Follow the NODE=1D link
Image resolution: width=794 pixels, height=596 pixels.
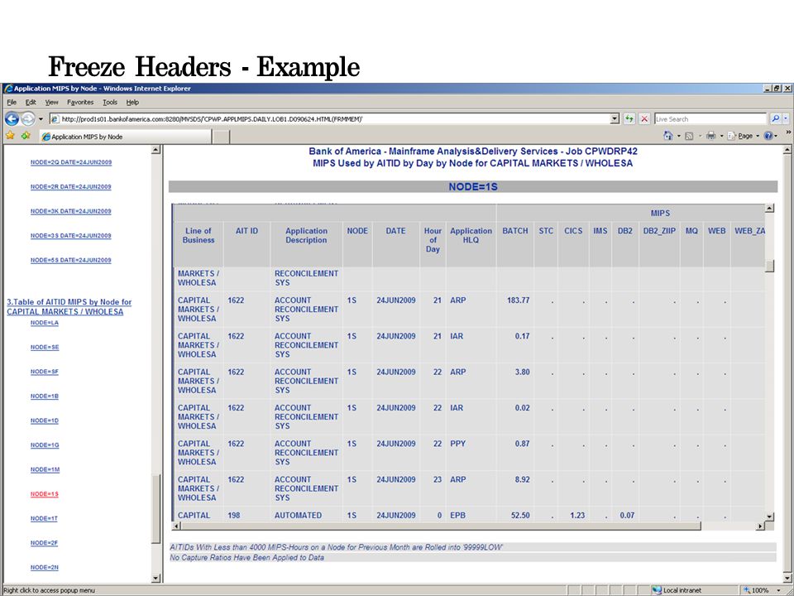45,421
